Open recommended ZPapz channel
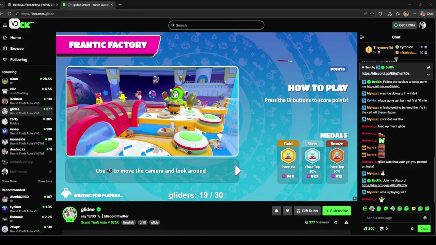The width and height of the screenshot is (436, 245). pos(27,229)
